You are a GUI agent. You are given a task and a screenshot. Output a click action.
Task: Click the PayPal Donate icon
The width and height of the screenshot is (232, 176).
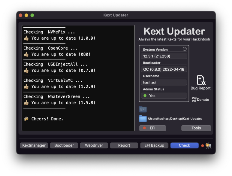(x=194, y=99)
